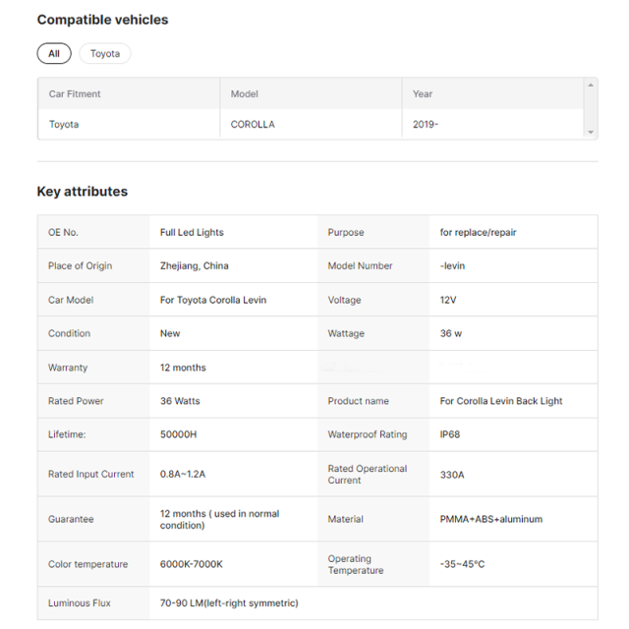Click the Rated Operational Current label
Viewport: 629px width, 629px height.
coord(368,474)
